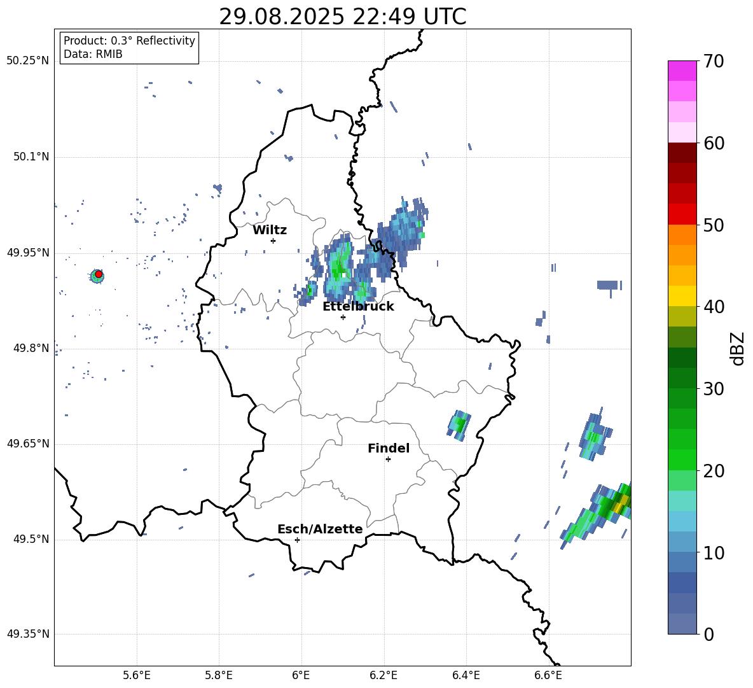Click the Wiltz station cross marker

[x=273, y=241]
